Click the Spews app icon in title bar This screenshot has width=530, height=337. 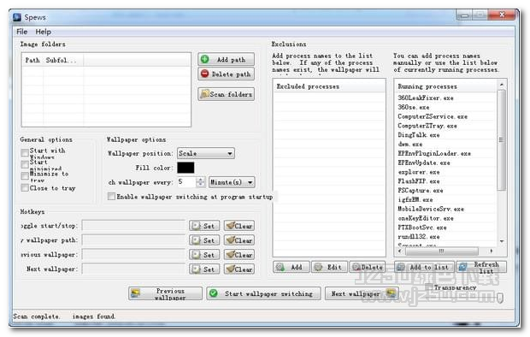17,17
